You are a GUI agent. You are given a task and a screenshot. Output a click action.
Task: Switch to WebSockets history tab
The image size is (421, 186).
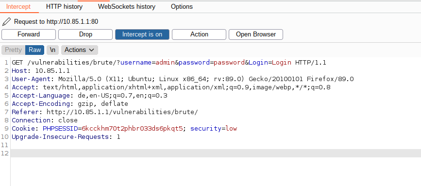pyautogui.click(x=127, y=7)
